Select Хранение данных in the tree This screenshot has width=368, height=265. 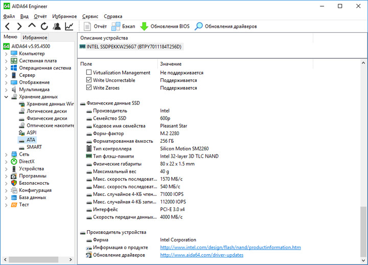(38, 97)
